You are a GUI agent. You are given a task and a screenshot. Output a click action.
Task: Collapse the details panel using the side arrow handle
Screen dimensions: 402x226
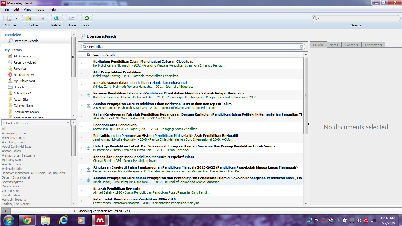point(309,124)
